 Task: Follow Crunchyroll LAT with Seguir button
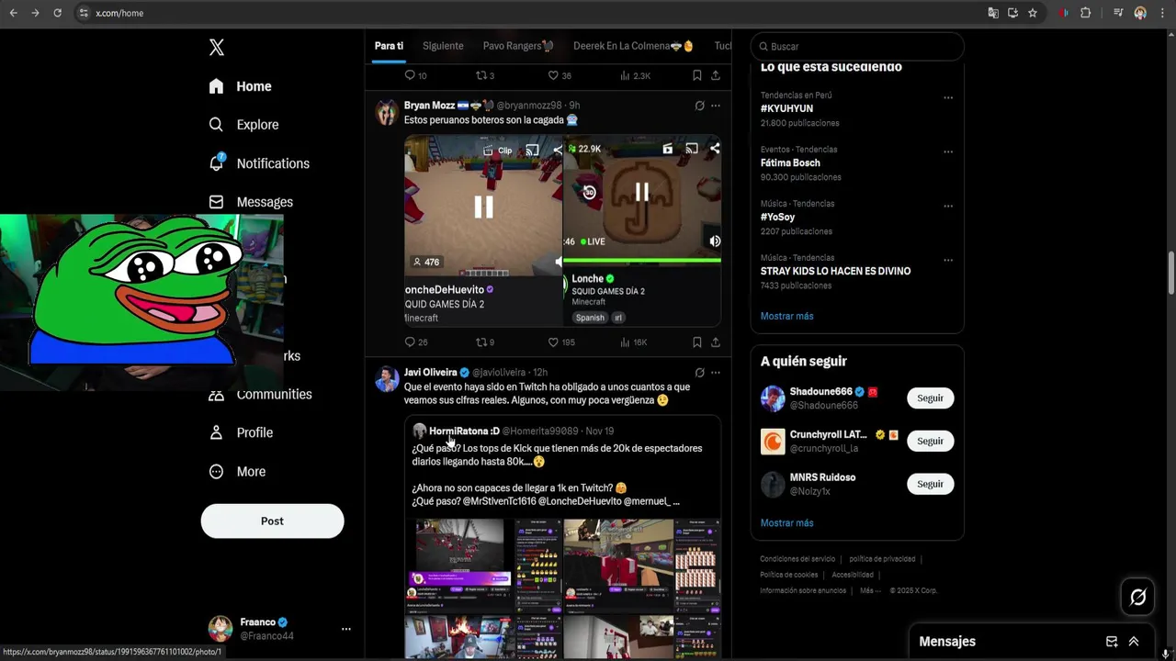(930, 441)
